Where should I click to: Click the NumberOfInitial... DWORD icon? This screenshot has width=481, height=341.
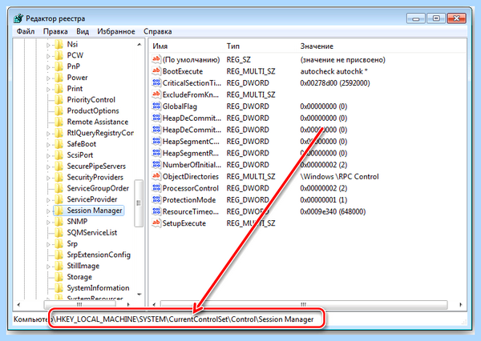click(156, 165)
